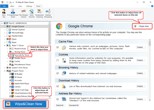Select the Candy Crush Saga icon
Viewport: 154px width, 110px height.
coord(13,90)
